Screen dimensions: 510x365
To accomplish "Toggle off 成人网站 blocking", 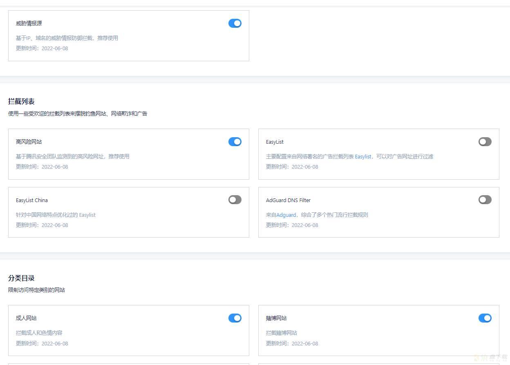I will point(235,318).
